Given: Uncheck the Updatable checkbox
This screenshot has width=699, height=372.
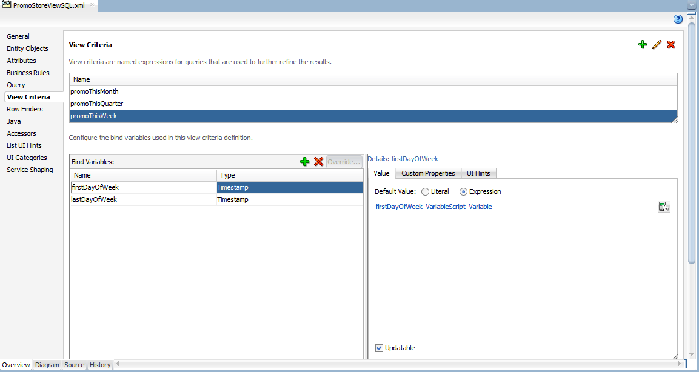Looking at the screenshot, I should tap(380, 348).
